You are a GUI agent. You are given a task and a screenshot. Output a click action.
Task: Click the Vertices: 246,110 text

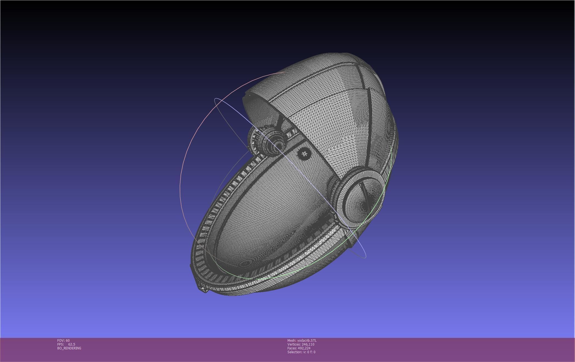pos(301,344)
